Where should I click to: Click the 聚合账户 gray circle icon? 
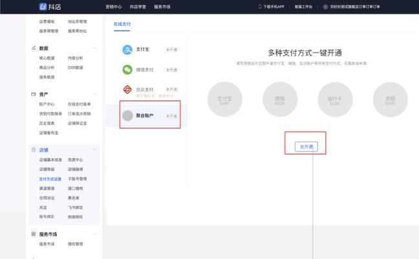[127, 116]
